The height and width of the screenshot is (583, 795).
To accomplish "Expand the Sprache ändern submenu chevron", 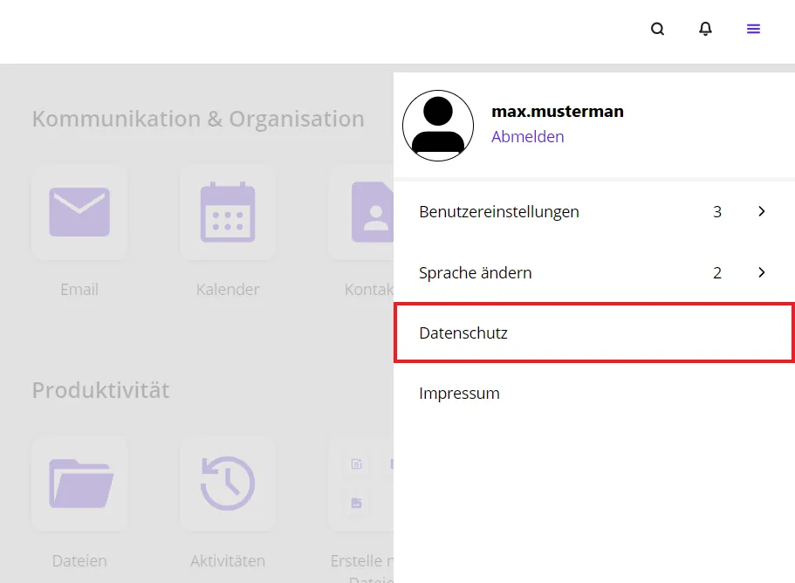I will coord(761,272).
